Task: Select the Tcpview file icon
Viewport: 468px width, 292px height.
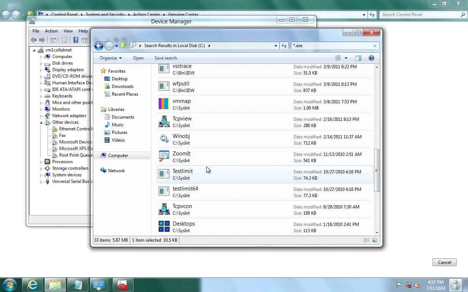Action: coord(164,121)
